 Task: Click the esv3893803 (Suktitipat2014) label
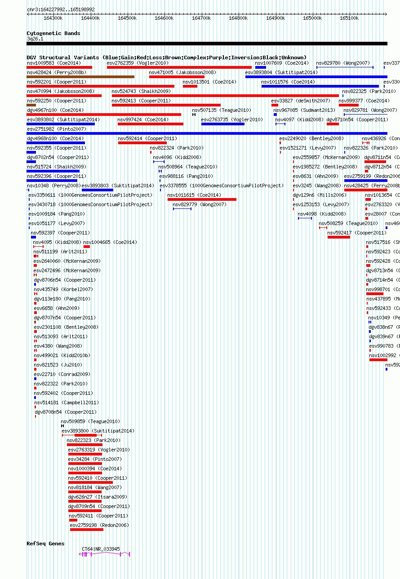(x=118, y=186)
